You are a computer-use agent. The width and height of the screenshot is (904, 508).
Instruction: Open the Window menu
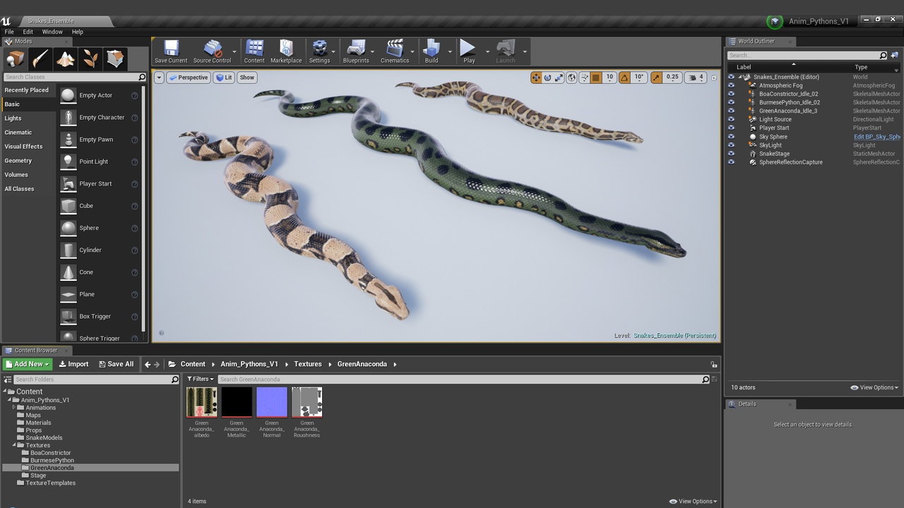52,32
